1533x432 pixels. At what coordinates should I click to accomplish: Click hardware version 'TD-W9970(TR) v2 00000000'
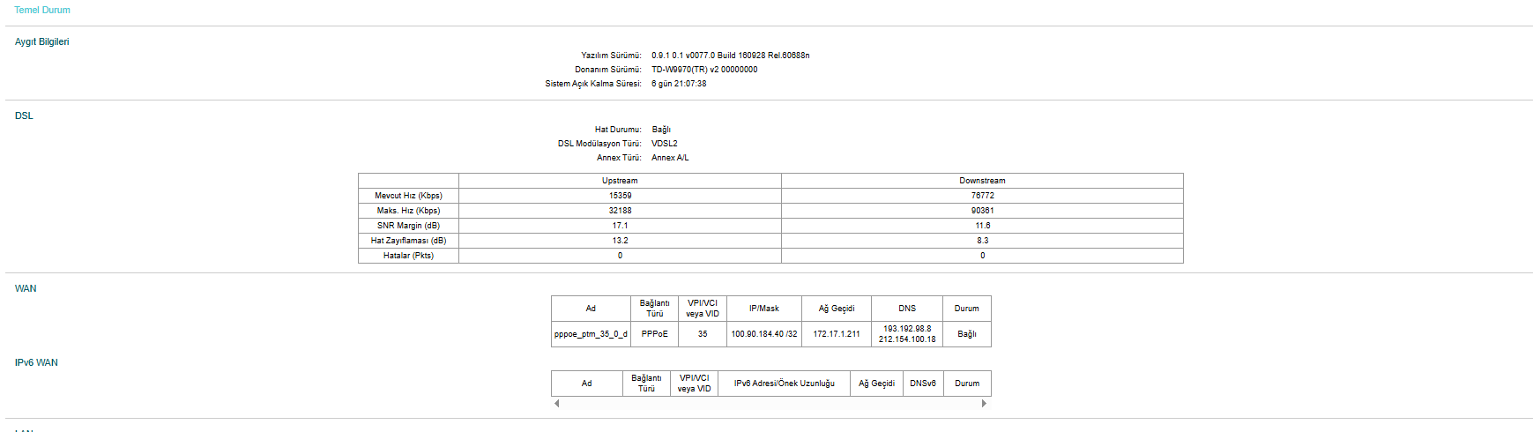pos(704,70)
